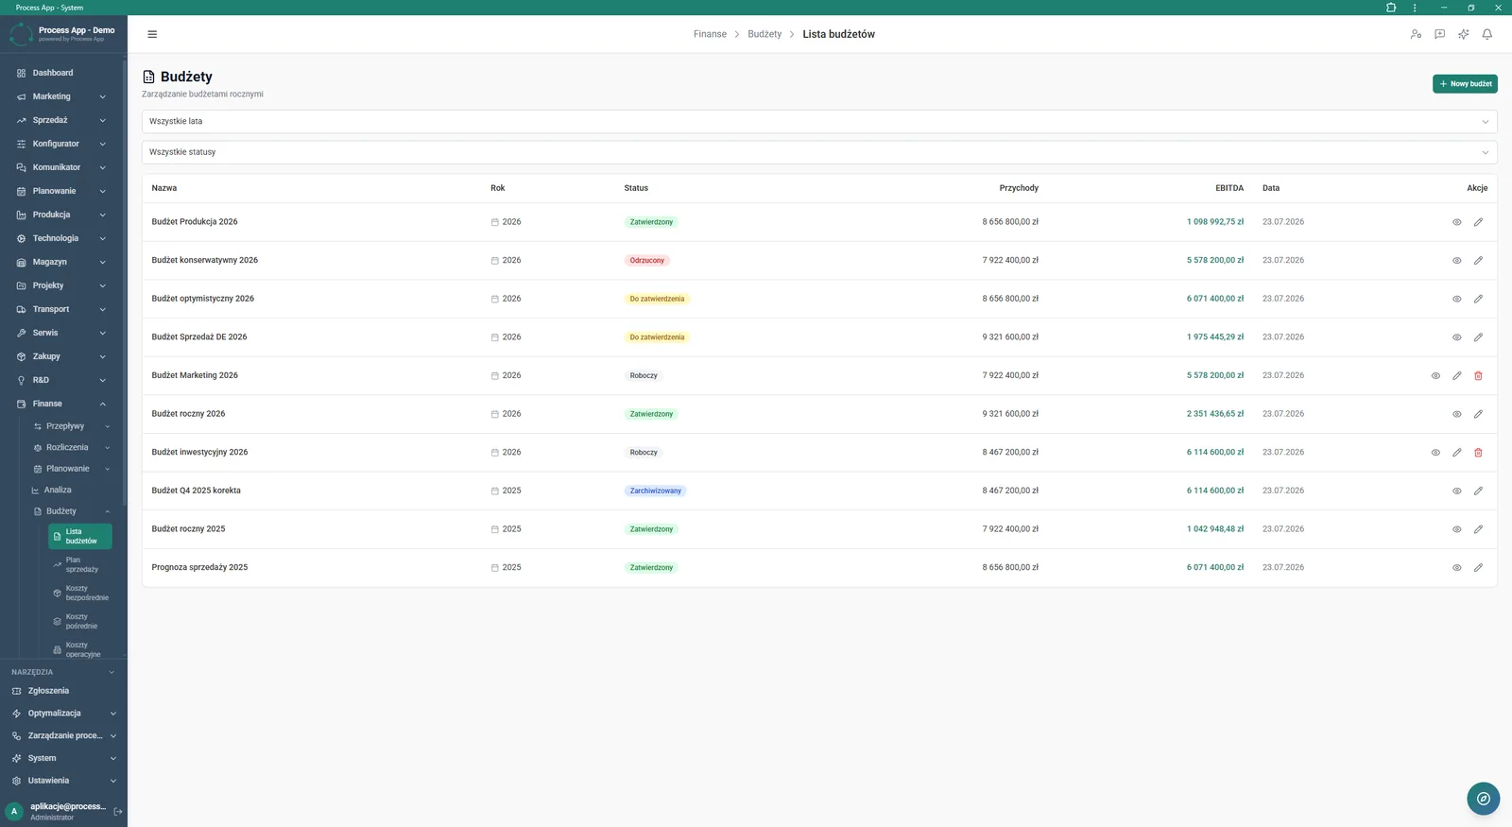
Task: Click the Budżet roczny 2025 name
Action: pos(188,529)
